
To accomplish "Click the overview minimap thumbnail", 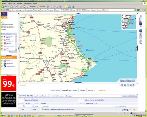I will pos(129,22).
